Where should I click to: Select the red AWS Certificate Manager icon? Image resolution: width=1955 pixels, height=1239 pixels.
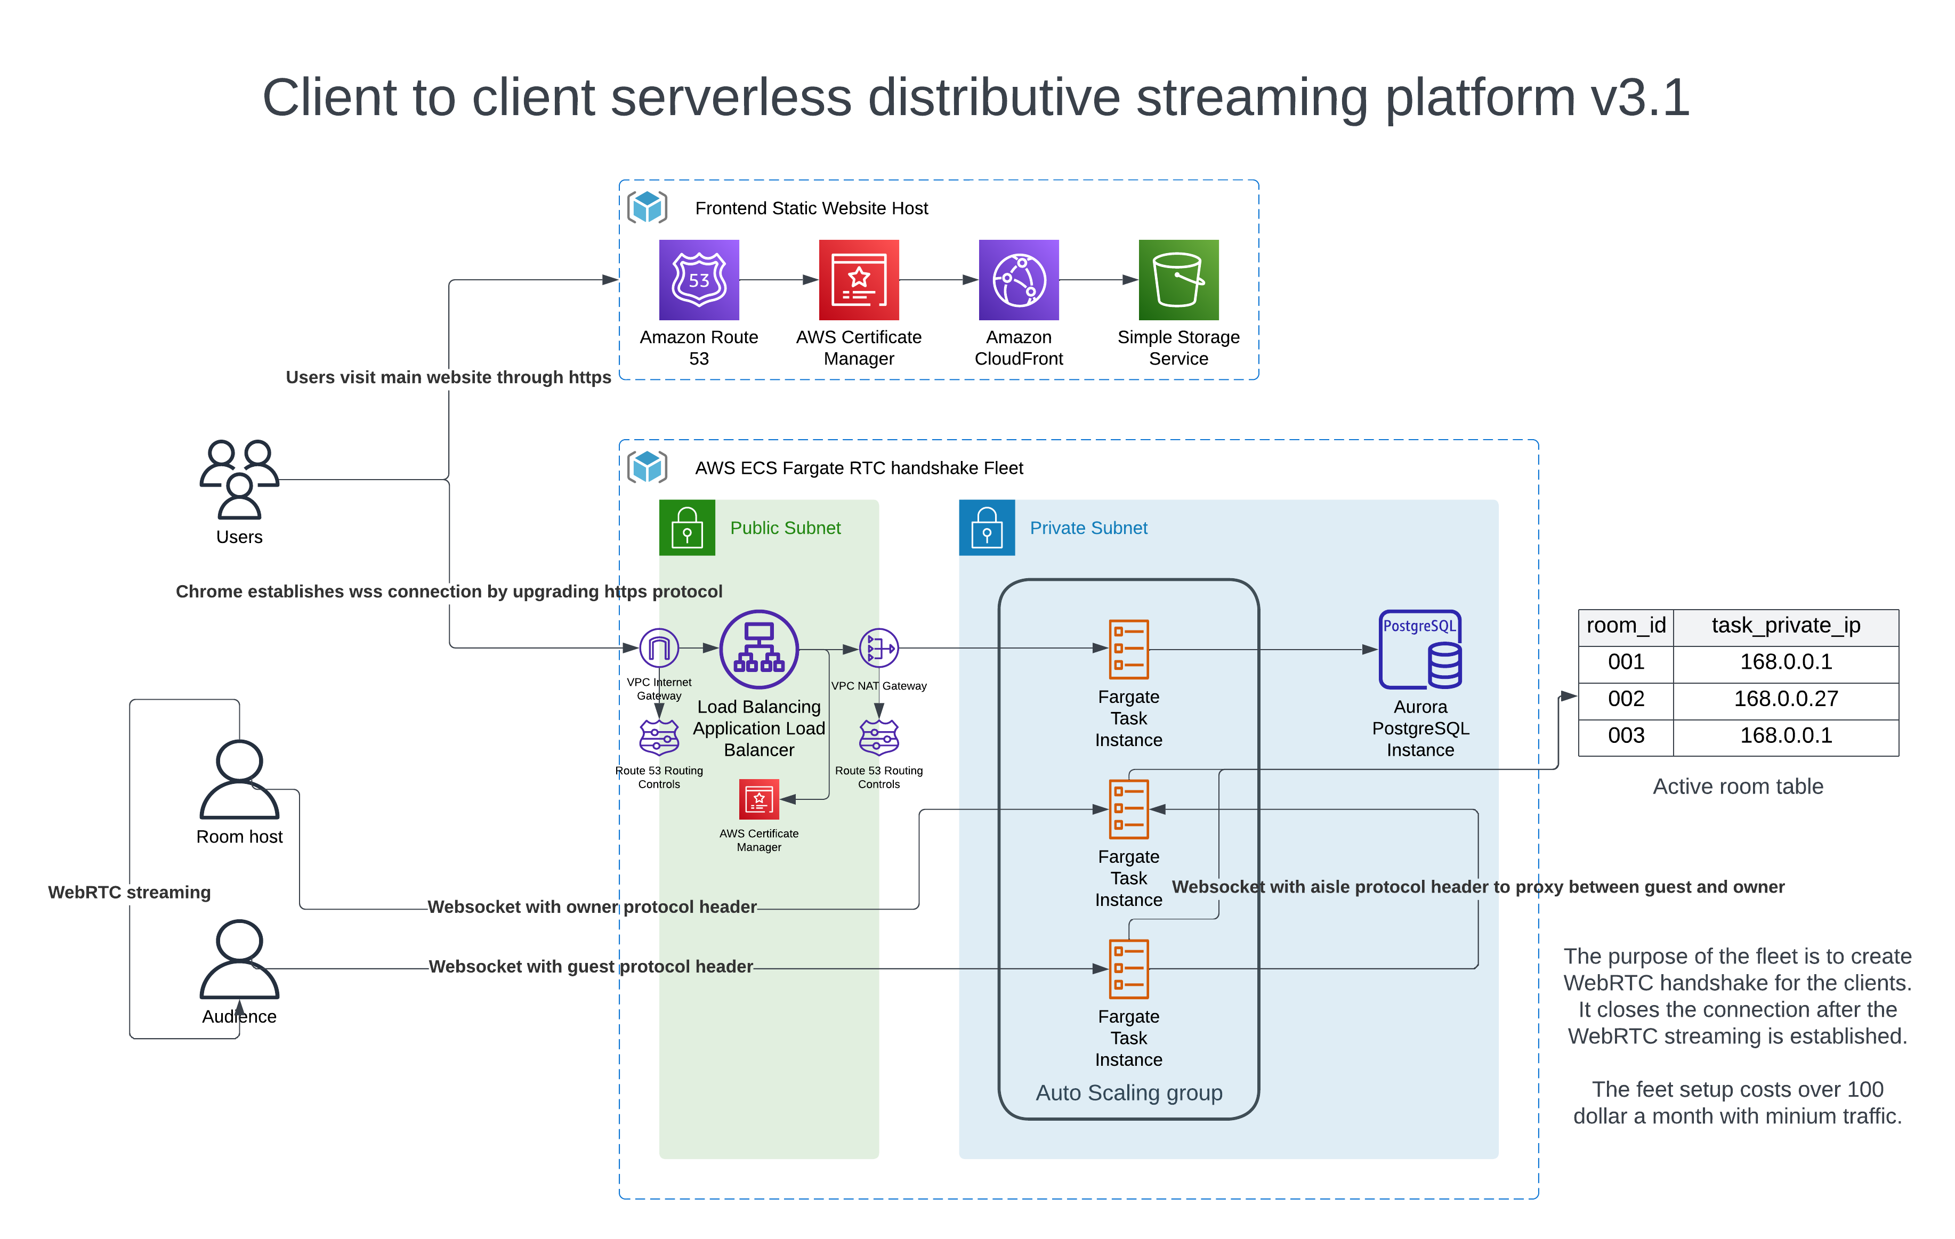(x=858, y=279)
